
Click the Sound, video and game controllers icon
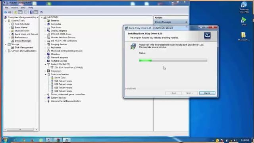point(48,95)
